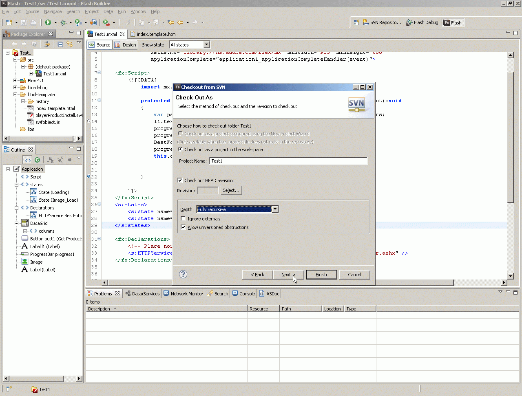Open the SVN Repository perspective

[382, 22]
